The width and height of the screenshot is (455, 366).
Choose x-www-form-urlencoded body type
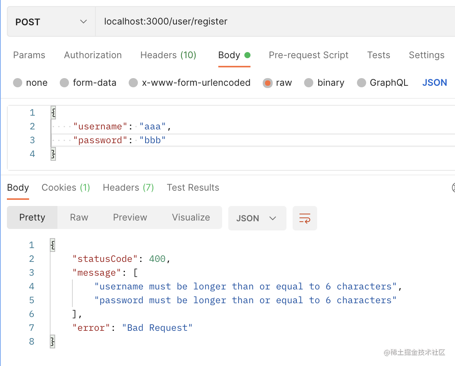click(133, 83)
